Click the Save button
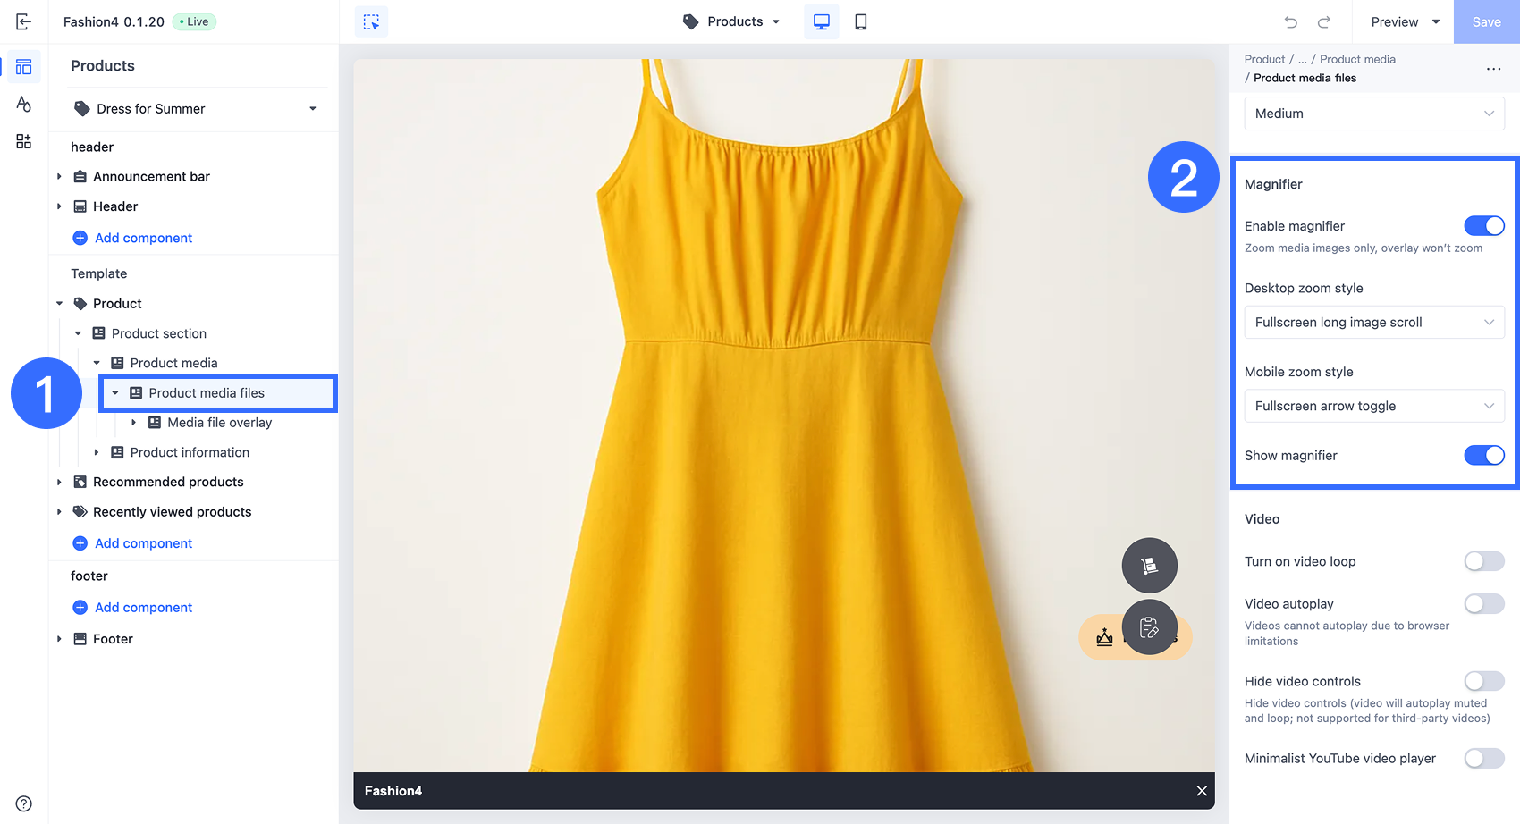The image size is (1520, 824). (1486, 21)
